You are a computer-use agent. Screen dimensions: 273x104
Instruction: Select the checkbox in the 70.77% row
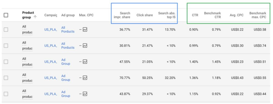pos(6,78)
